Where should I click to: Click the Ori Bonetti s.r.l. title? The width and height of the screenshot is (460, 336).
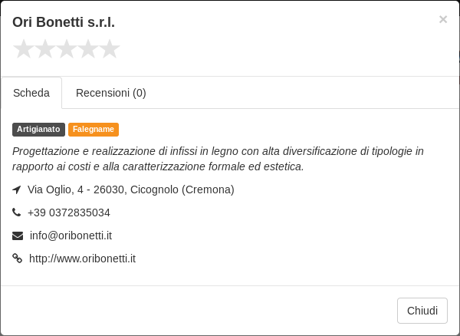(x=64, y=22)
